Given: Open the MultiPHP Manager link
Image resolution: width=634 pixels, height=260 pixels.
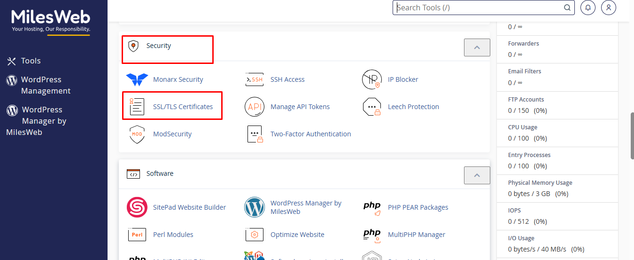Looking at the screenshot, I should (416, 235).
